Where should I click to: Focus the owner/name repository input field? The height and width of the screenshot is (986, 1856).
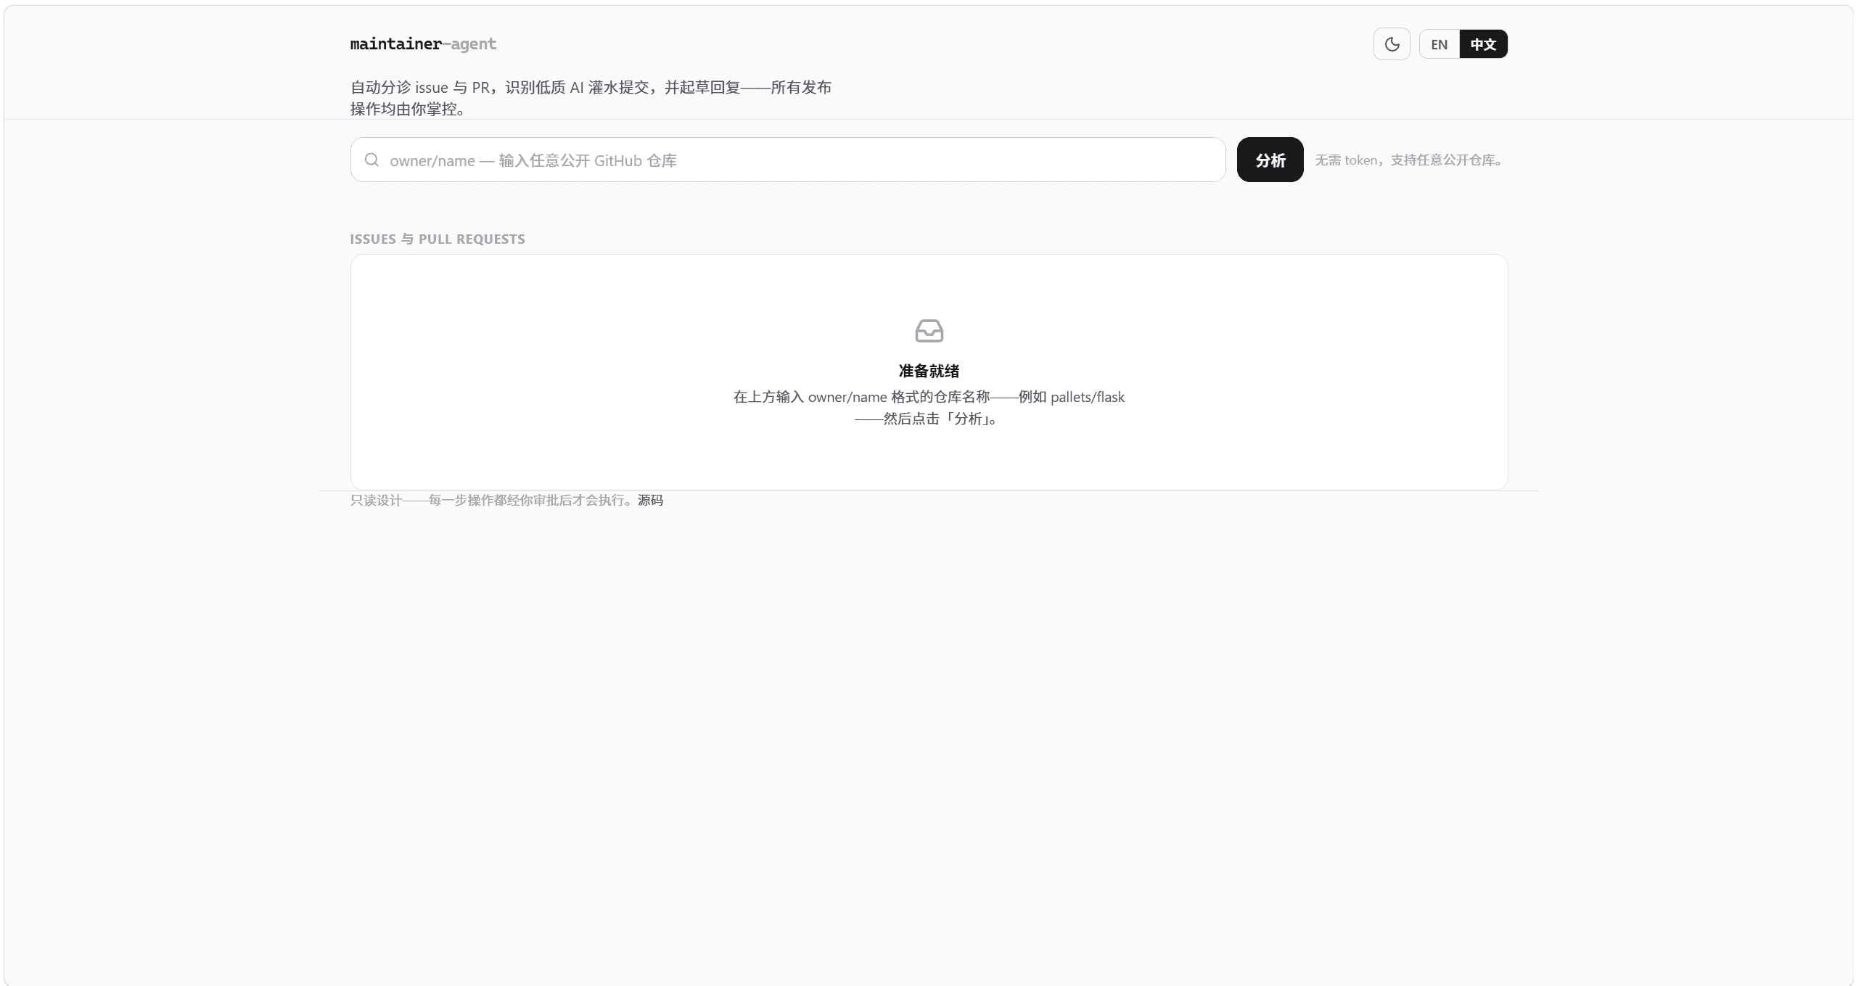tap(788, 160)
